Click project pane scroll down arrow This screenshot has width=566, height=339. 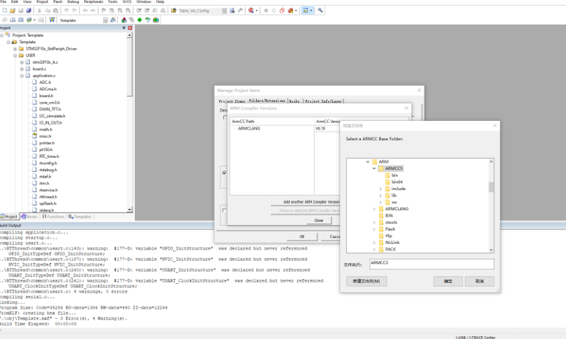[130, 210]
